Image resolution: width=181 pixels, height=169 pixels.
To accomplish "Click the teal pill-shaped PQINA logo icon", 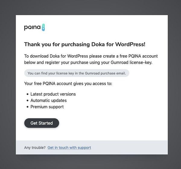I will click(x=43, y=27).
